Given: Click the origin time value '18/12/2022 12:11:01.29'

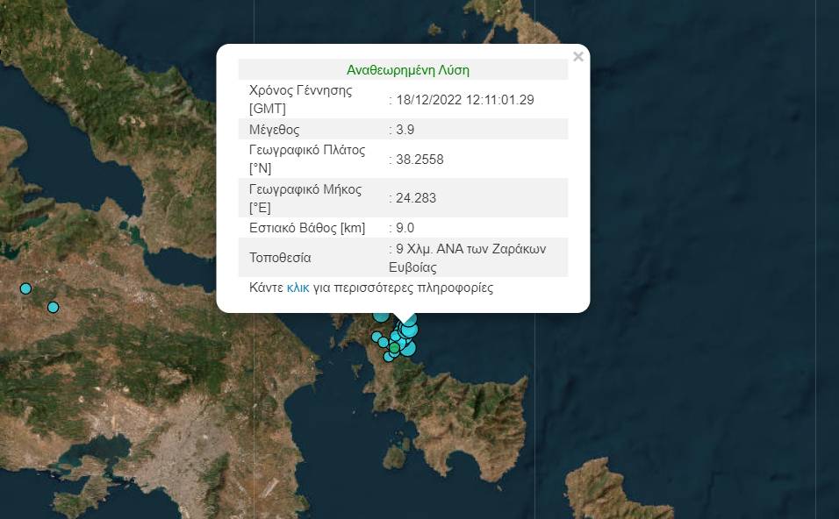Looking at the screenshot, I should click(465, 100).
